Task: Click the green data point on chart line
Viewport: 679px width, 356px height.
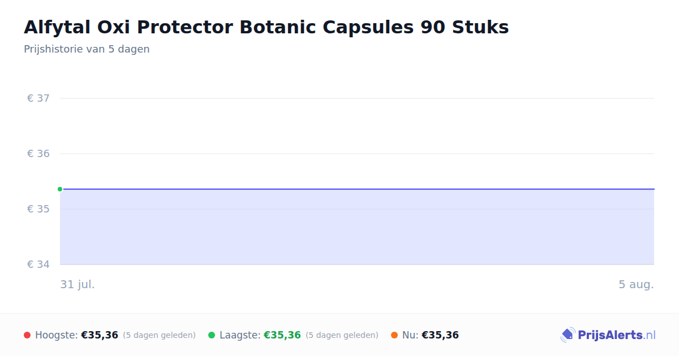Action: click(60, 189)
